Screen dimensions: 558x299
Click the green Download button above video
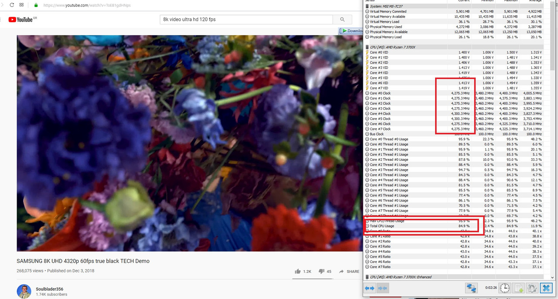(x=351, y=31)
